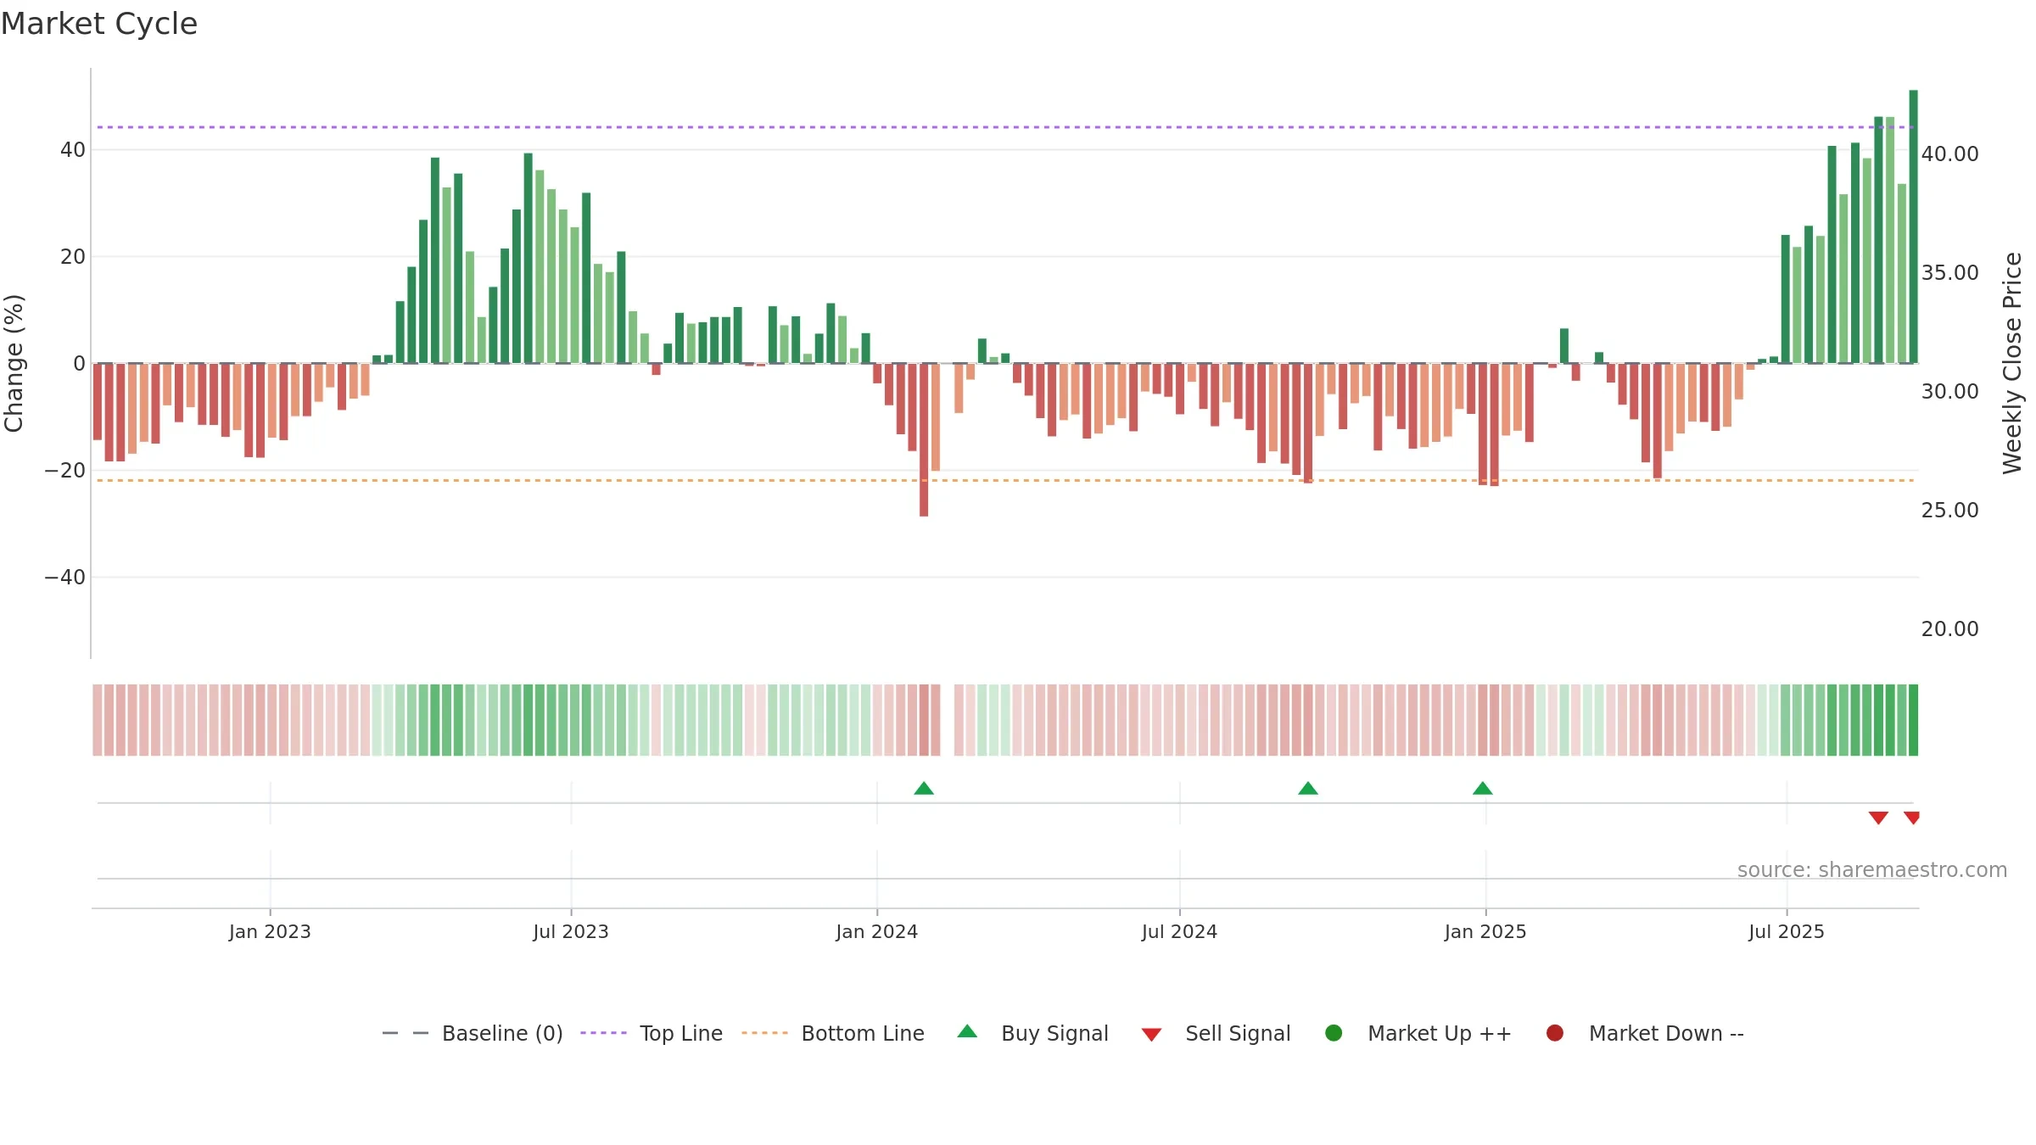Screen dimensions: 2036x1145
Task: Click the Jan 2024 axis label
Action: click(877, 931)
